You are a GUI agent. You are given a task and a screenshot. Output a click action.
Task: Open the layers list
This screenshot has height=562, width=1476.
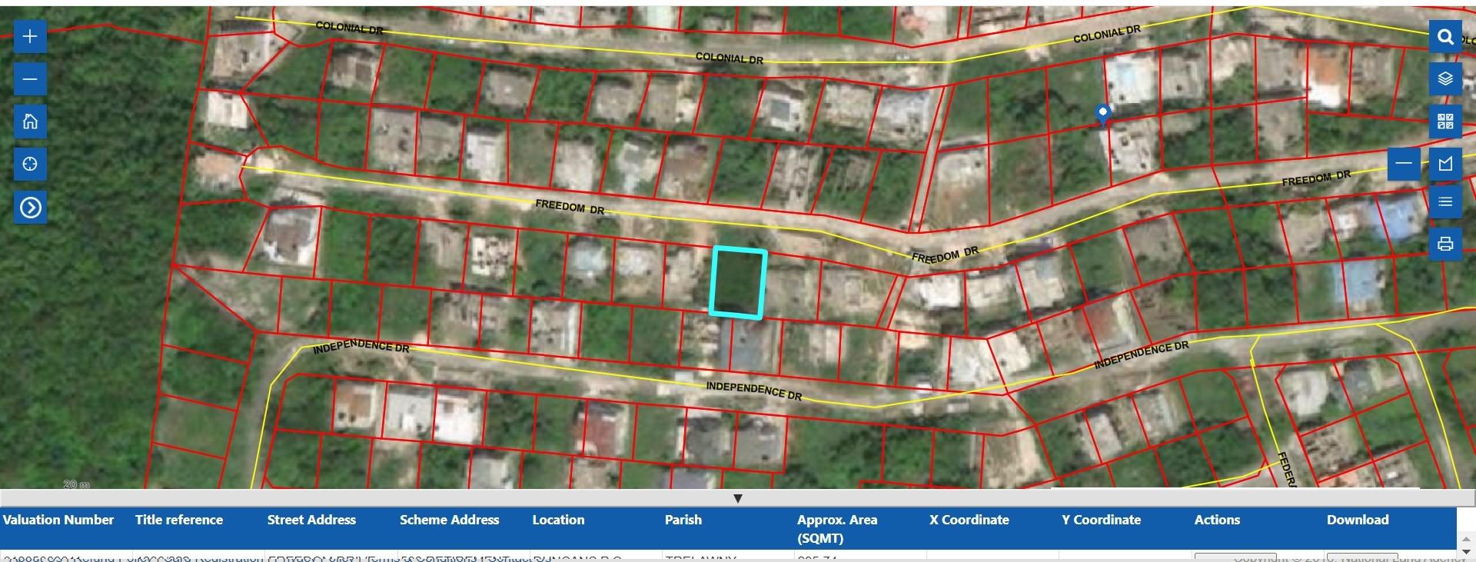click(x=1445, y=79)
